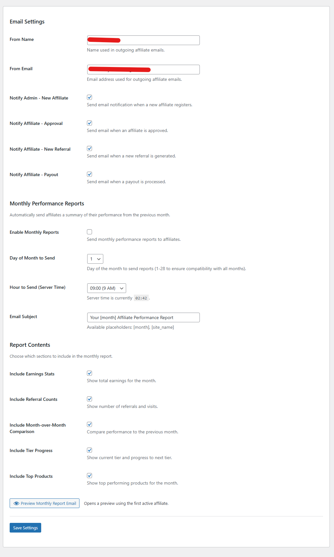Disable Notify Affiliate - Payout notifications

[89, 174]
